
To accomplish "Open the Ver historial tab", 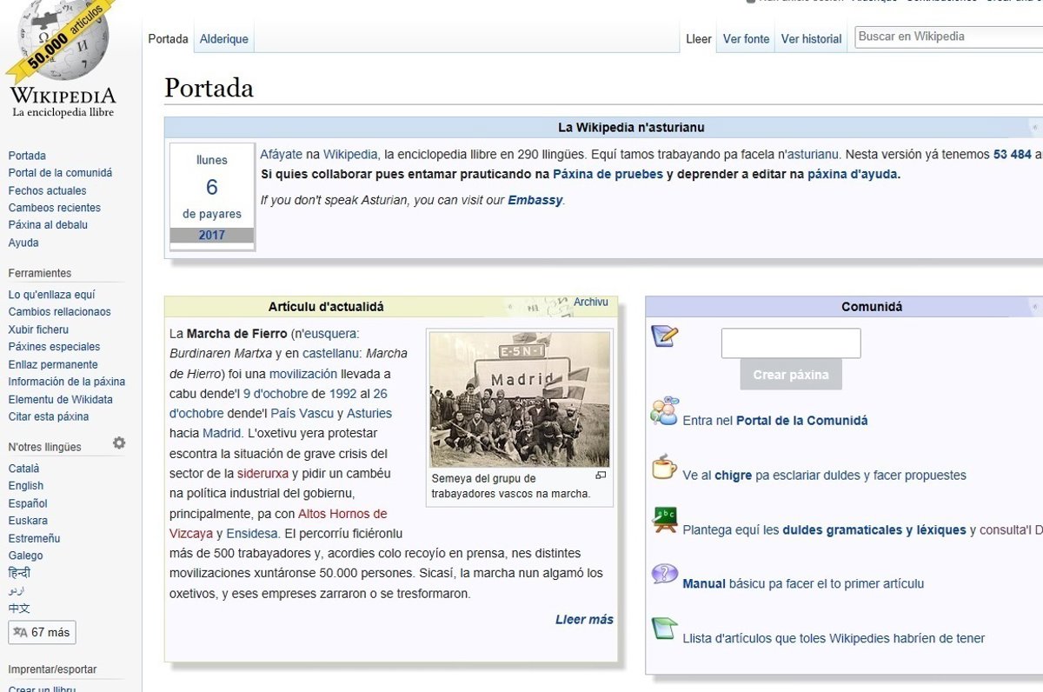I will click(811, 39).
